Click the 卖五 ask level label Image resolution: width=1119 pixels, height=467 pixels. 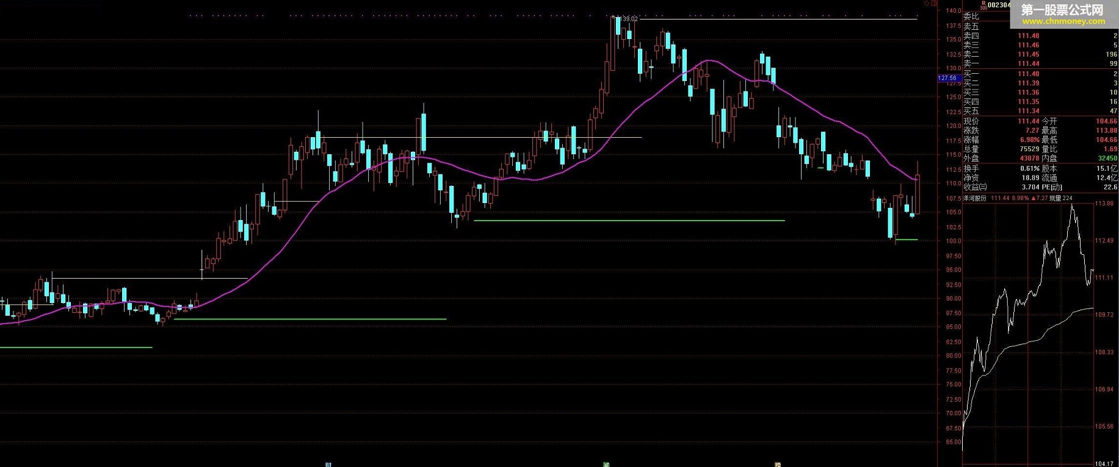tap(971, 26)
